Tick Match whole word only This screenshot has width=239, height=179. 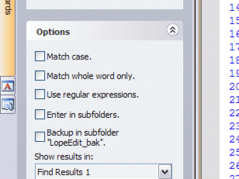click(x=40, y=75)
